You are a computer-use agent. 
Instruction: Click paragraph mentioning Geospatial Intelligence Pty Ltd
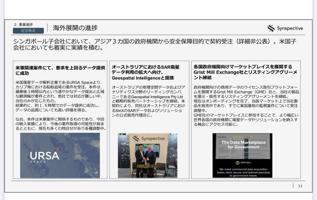click(x=148, y=101)
